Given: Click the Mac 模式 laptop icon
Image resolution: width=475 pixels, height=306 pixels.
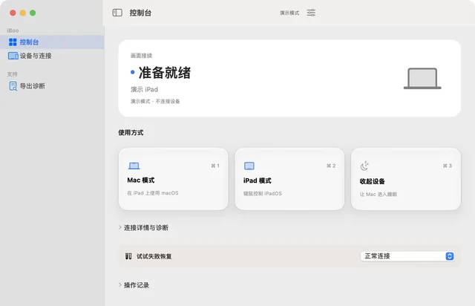Looking at the screenshot, I should [x=134, y=166].
